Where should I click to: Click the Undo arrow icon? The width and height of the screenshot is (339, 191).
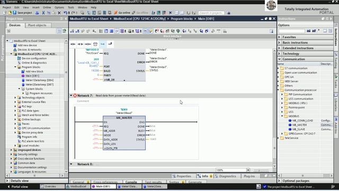click(x=65, y=13)
